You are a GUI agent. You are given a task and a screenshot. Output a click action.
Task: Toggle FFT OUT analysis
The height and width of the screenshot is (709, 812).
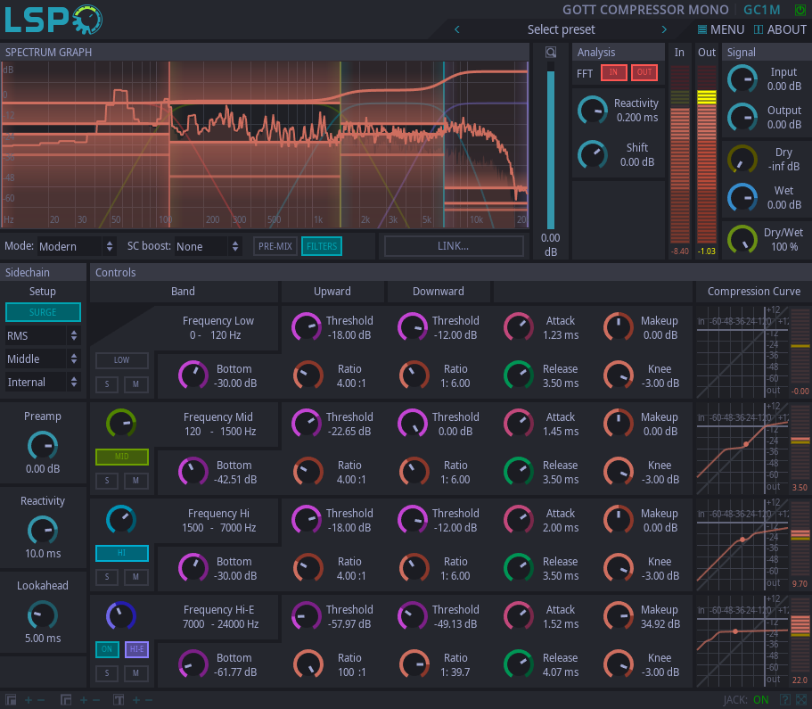644,73
